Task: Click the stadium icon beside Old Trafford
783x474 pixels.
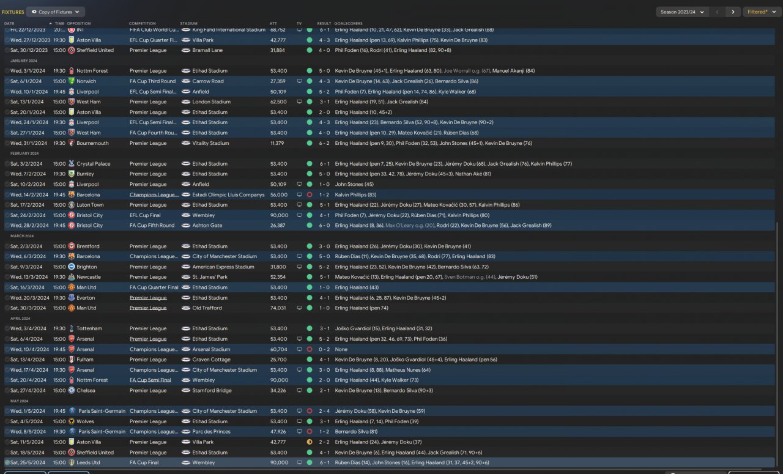Action: point(186,308)
